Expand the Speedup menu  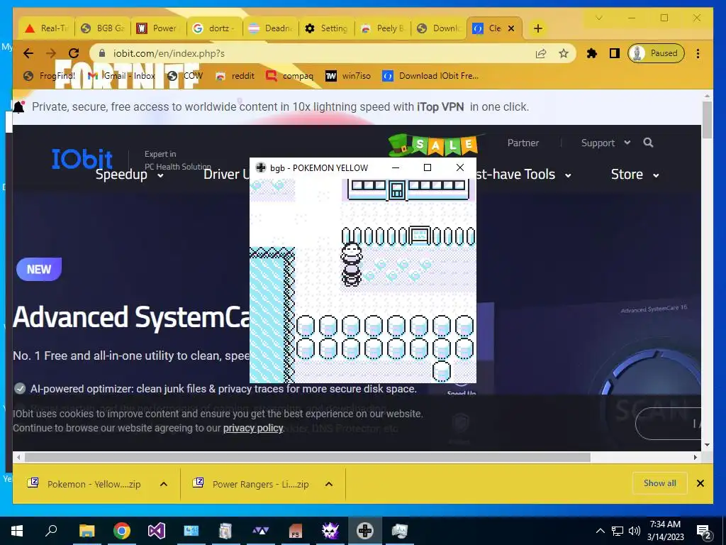point(130,175)
